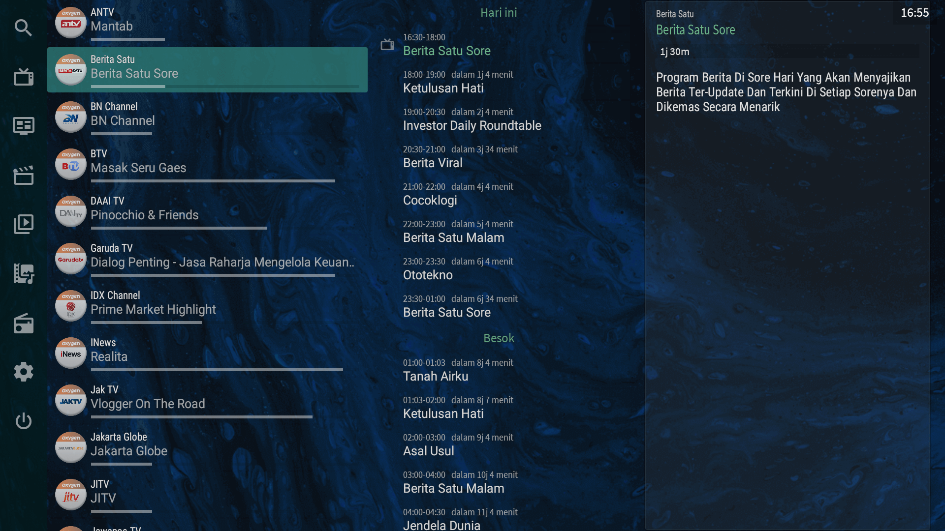The image size is (945, 531).
Task: Click the Hari ini day header
Action: [499, 13]
